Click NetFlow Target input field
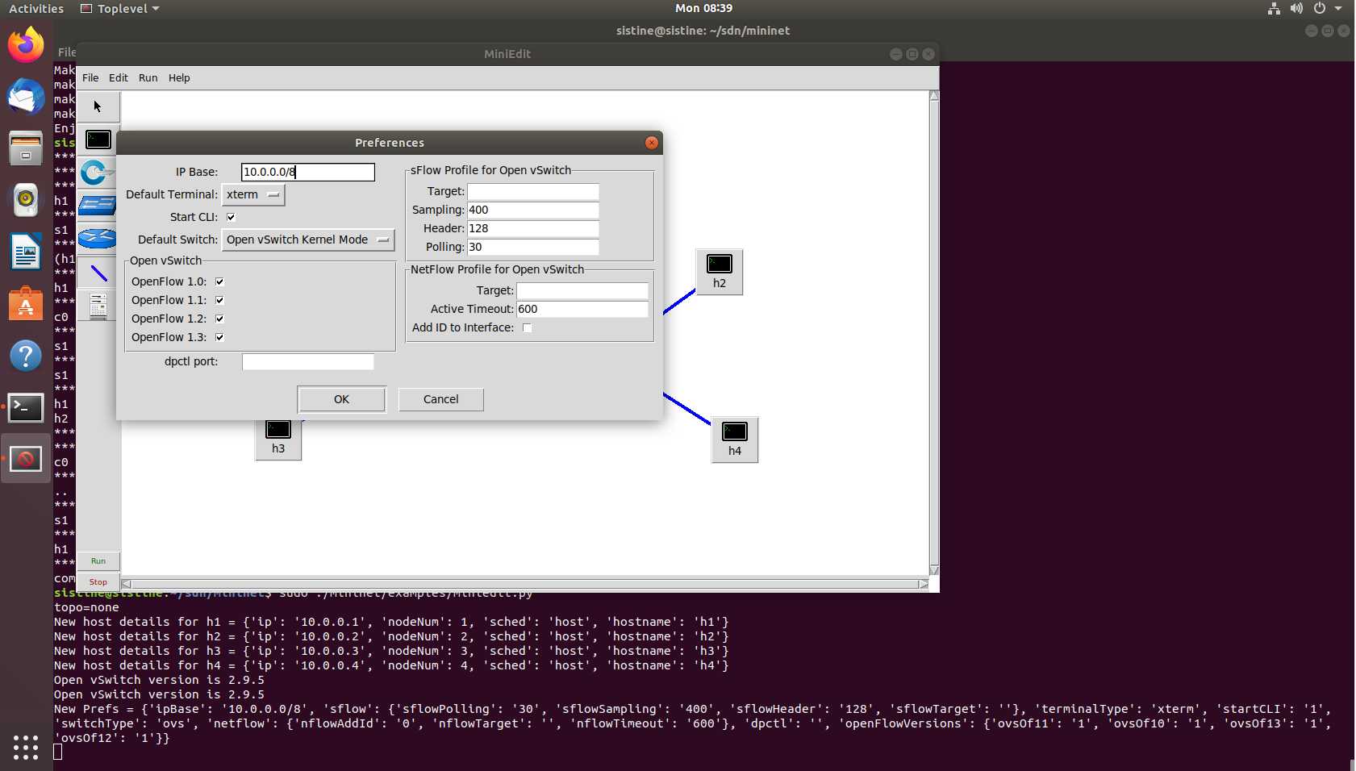This screenshot has width=1356, height=771. coord(582,290)
